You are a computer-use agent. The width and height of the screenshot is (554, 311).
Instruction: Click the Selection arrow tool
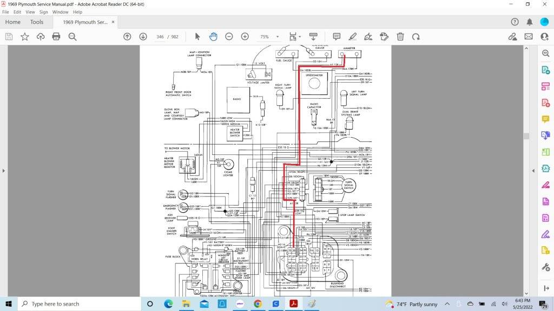point(197,37)
